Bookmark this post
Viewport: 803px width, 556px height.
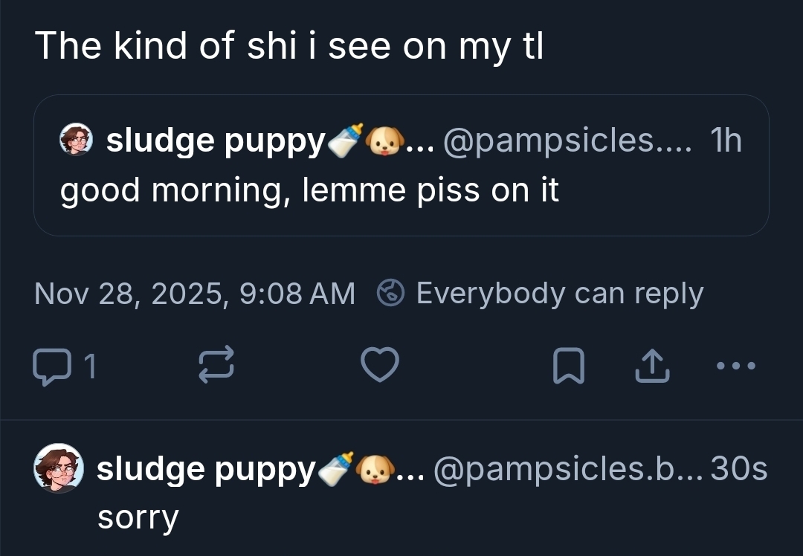568,366
